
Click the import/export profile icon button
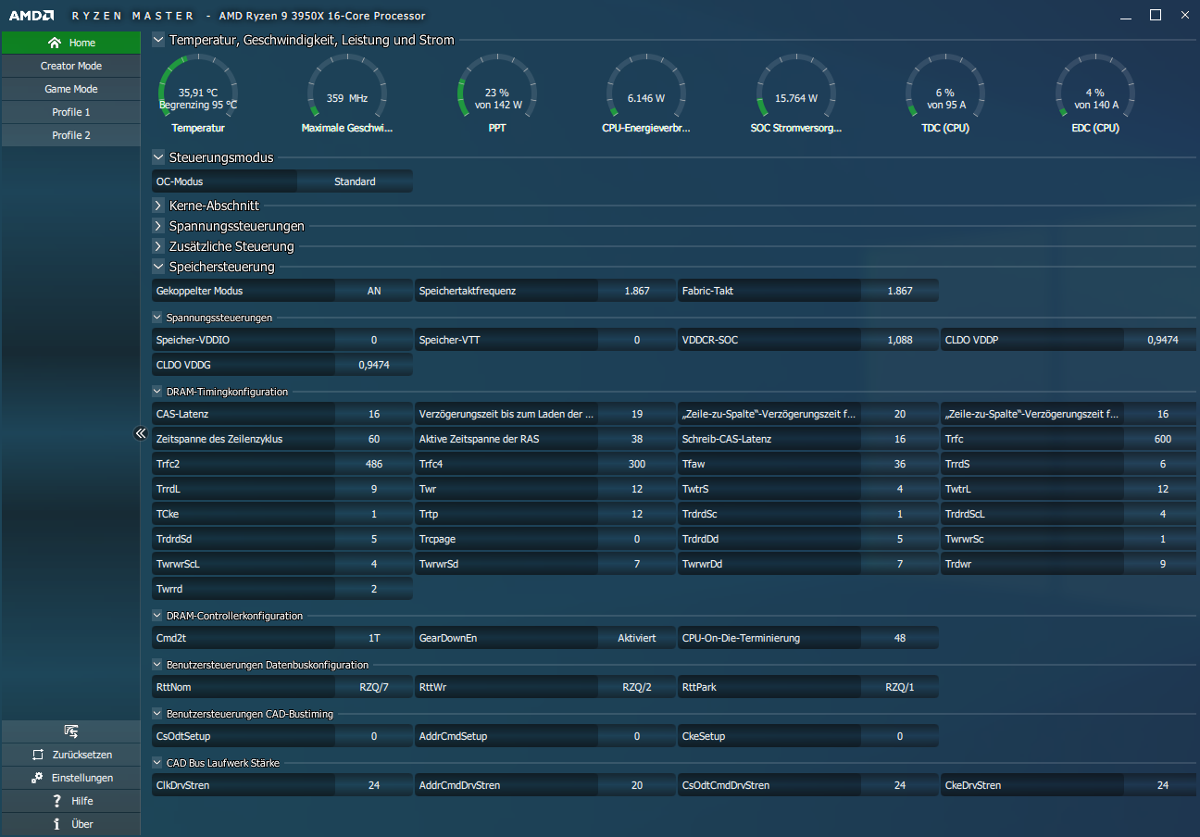(x=70, y=731)
